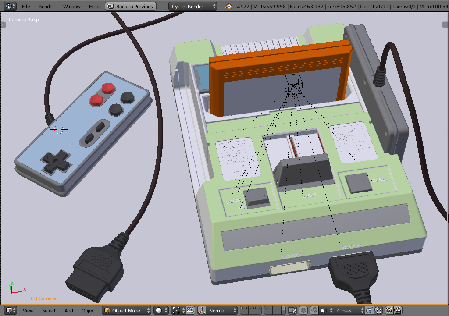This screenshot has height=316, width=449.
Task: Toggle the 3D transform manipulator axis widget
Action: pyautogui.click(x=201, y=310)
